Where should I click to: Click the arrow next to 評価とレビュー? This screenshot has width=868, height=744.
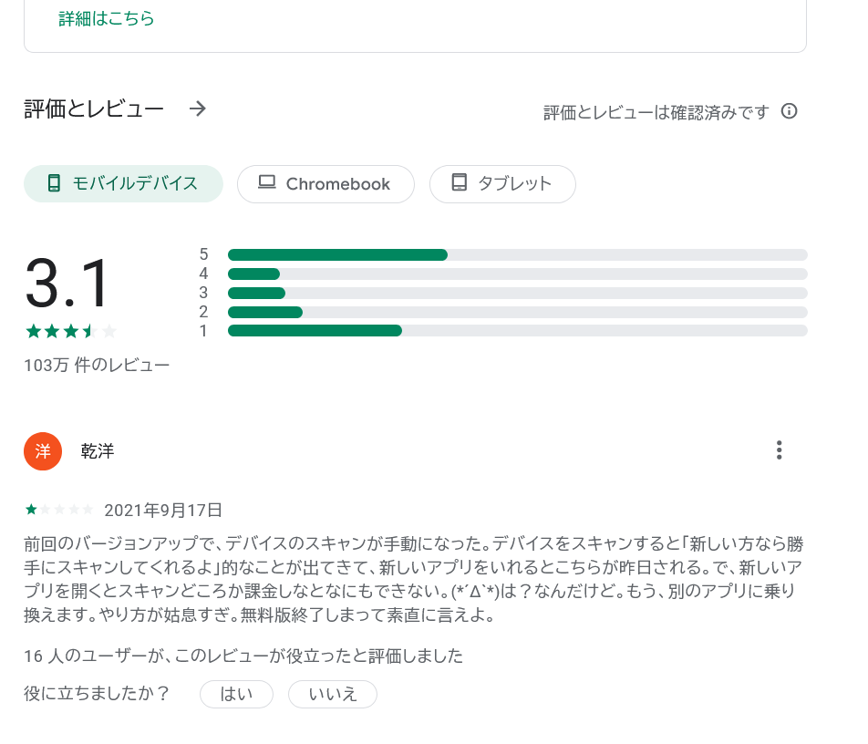(x=198, y=109)
